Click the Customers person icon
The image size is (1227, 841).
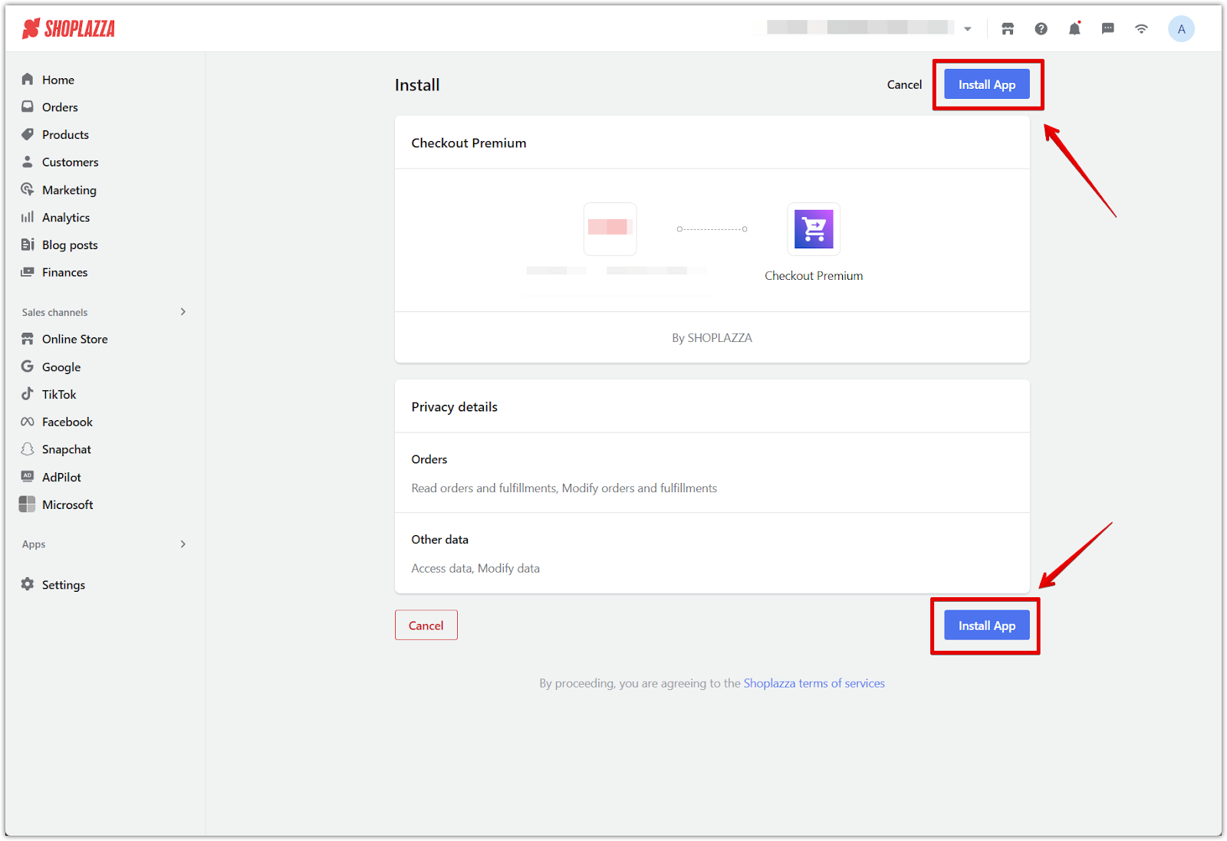coord(28,162)
